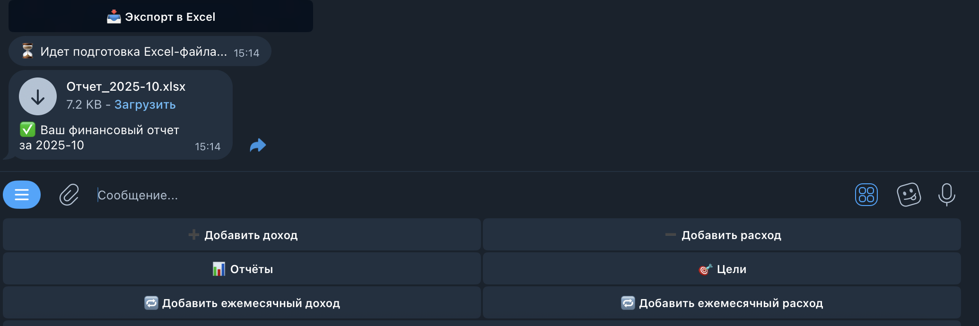Click the file name Отчет_2025-10.xlsx

tap(126, 86)
